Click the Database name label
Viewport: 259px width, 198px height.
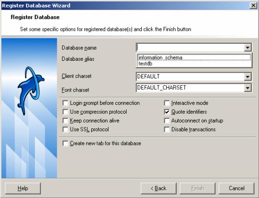[79, 48]
